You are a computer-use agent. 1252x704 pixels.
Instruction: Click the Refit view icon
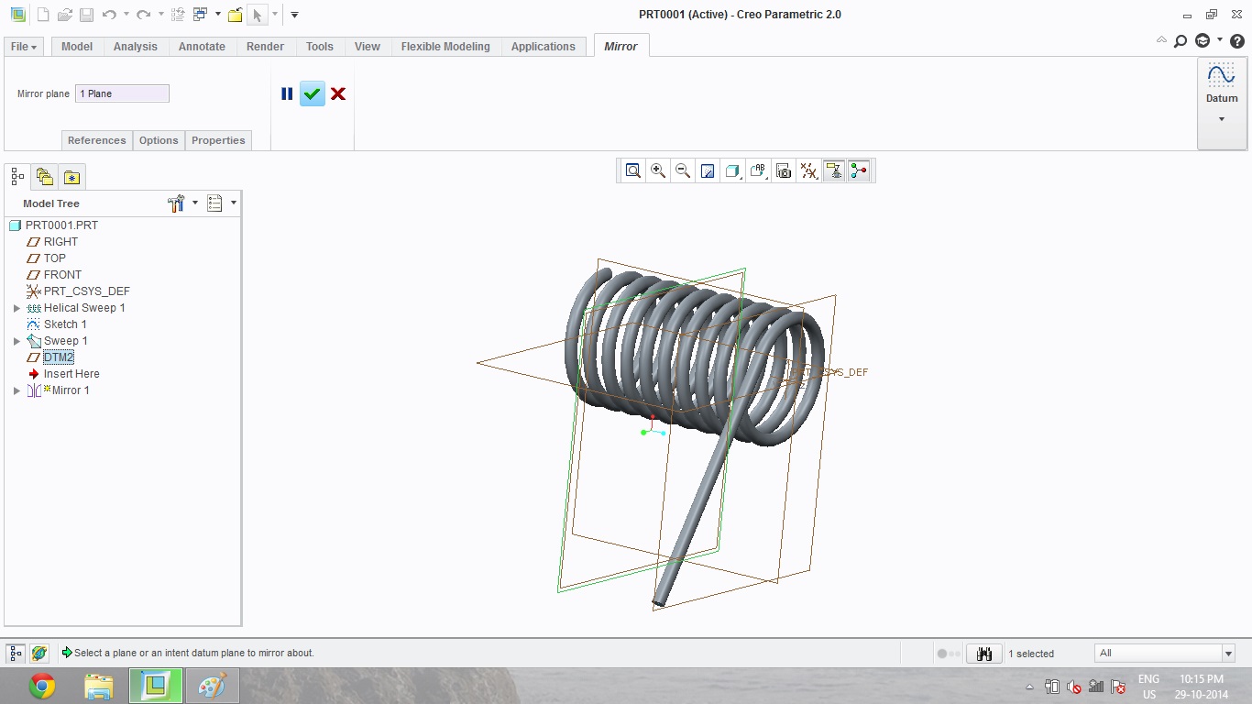[632, 170]
